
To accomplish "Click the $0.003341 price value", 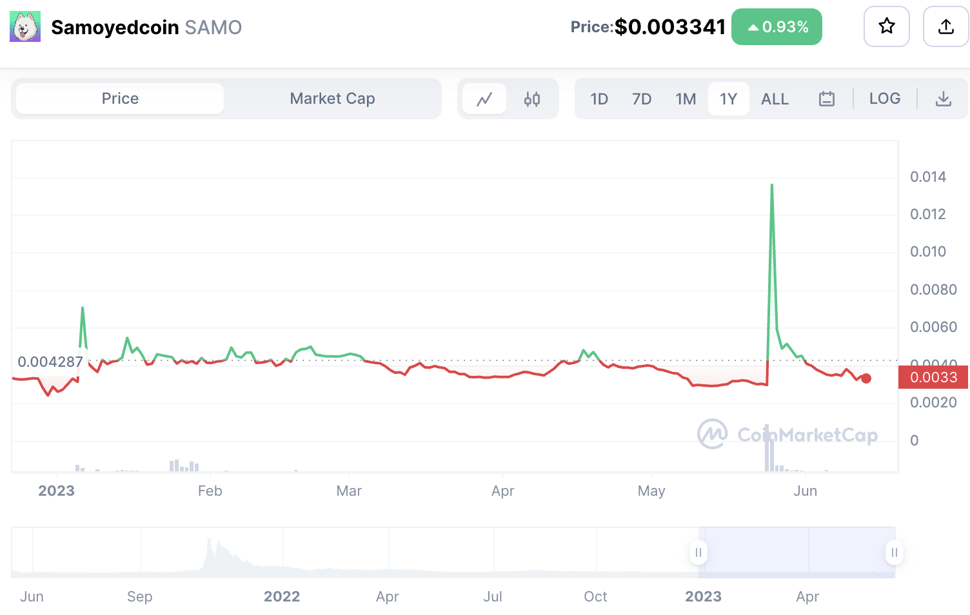I will pos(670,26).
